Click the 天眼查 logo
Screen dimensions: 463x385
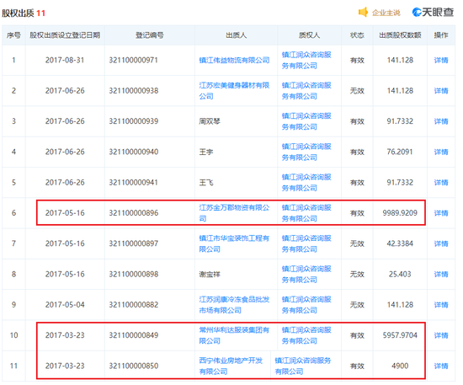[x=433, y=12]
